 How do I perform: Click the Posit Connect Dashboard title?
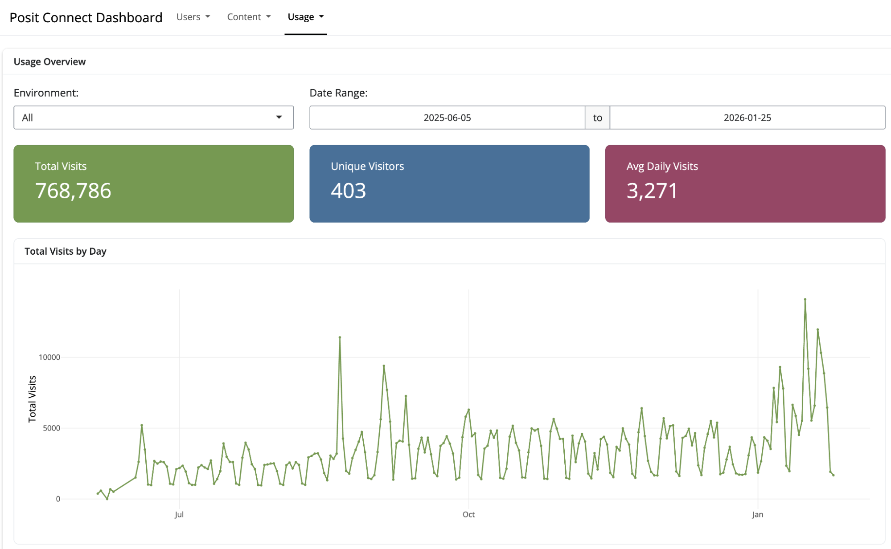click(86, 17)
